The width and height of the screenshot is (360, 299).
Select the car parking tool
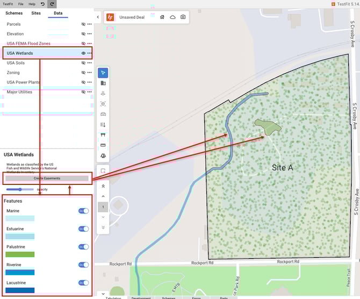(x=103, y=114)
